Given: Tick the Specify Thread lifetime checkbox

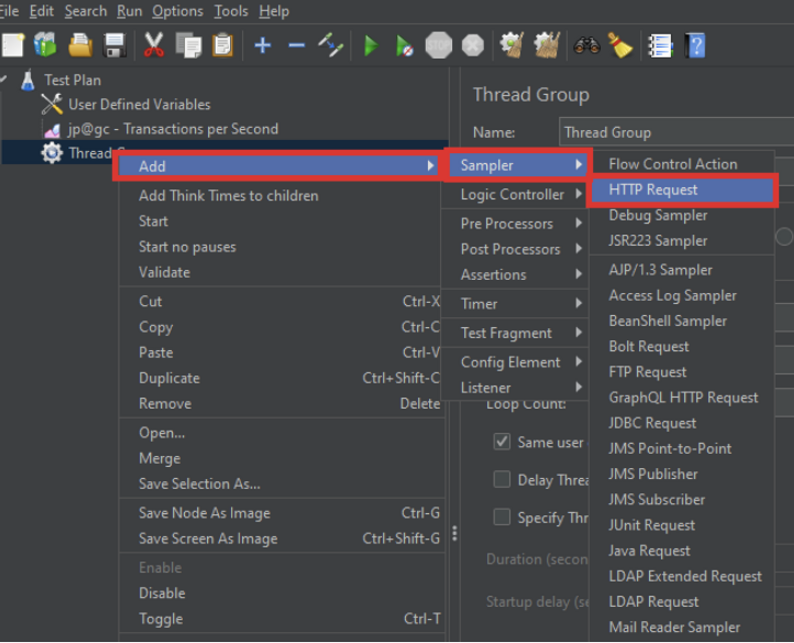Looking at the screenshot, I should pyautogui.click(x=502, y=517).
